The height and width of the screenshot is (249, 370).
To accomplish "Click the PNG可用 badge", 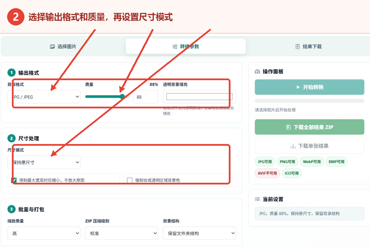I will coord(287,162).
